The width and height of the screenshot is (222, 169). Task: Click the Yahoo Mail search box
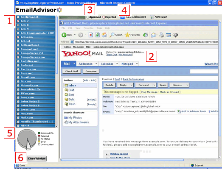pos(204,71)
